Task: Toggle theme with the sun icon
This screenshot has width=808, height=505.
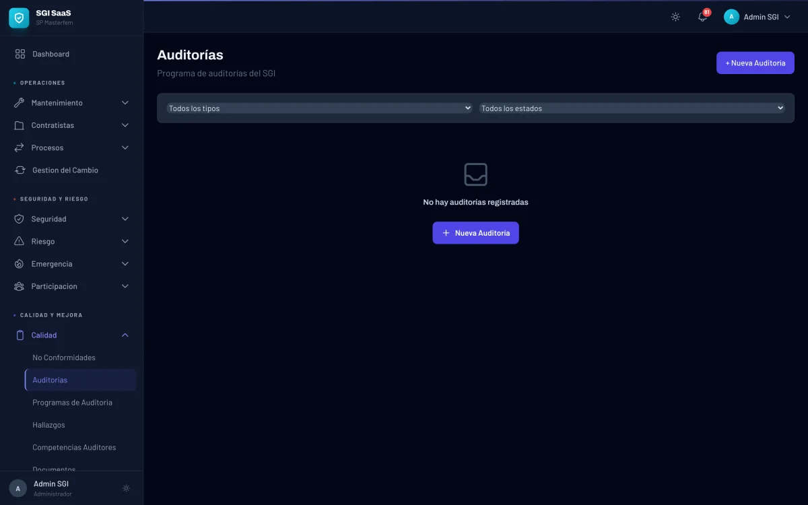Action: pyautogui.click(x=675, y=17)
